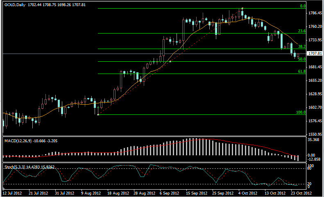Select the Fibonacci anchor at the 100.0 low
This screenshot has width=324, height=197.
point(98,114)
